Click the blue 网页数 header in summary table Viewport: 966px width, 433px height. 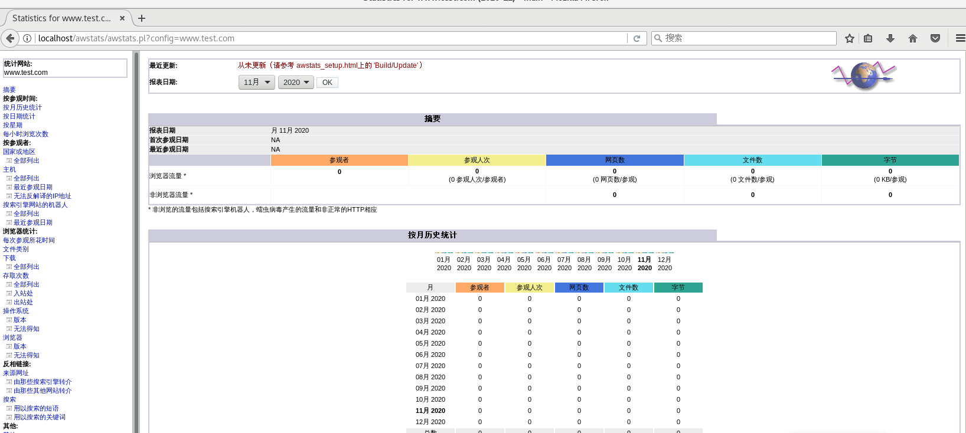pyautogui.click(x=615, y=160)
